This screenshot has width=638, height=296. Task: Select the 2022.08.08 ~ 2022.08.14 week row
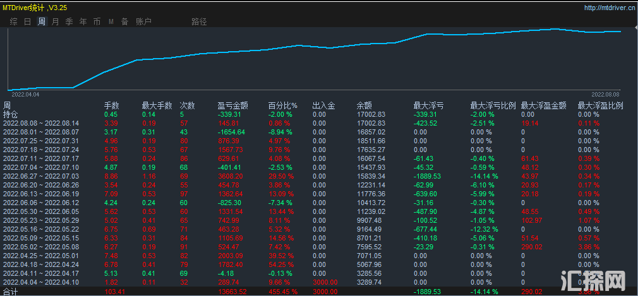coord(41,123)
